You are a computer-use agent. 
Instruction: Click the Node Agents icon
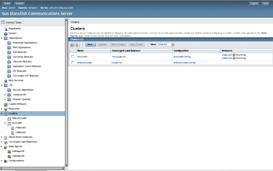click(6, 147)
